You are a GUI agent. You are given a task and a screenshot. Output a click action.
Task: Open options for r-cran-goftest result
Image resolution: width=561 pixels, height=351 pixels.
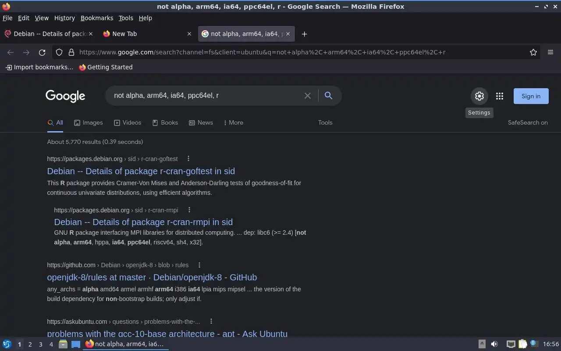188,159
